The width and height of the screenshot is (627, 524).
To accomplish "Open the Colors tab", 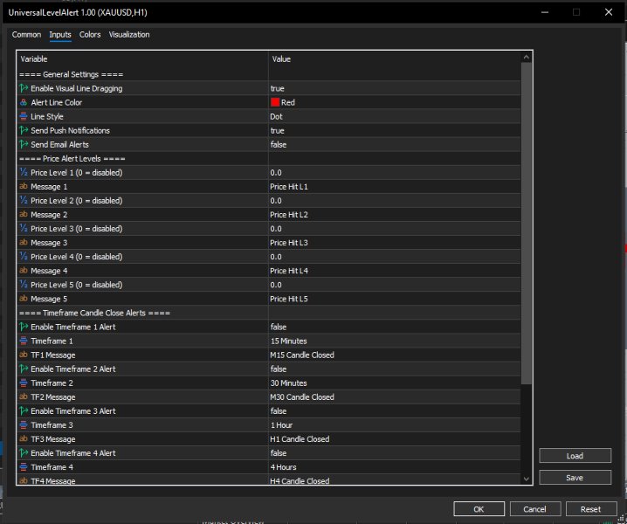I will 90,34.
